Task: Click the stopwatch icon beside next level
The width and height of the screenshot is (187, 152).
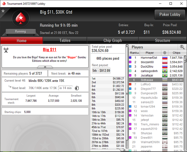Action: click(77, 88)
